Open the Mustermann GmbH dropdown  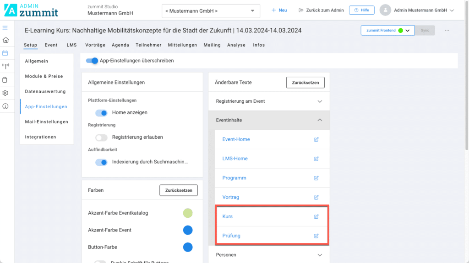(x=211, y=11)
